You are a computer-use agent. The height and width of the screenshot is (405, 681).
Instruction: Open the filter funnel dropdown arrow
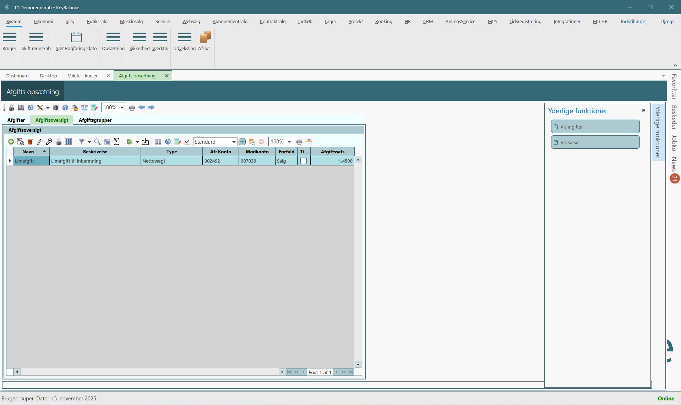[x=89, y=142]
